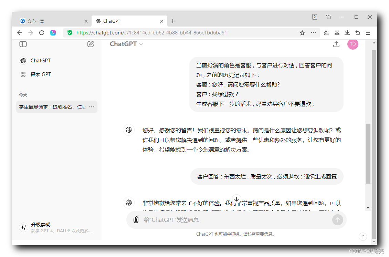Attach a file with the paperclip icon
This screenshot has width=389, height=257.
[x=136, y=220]
